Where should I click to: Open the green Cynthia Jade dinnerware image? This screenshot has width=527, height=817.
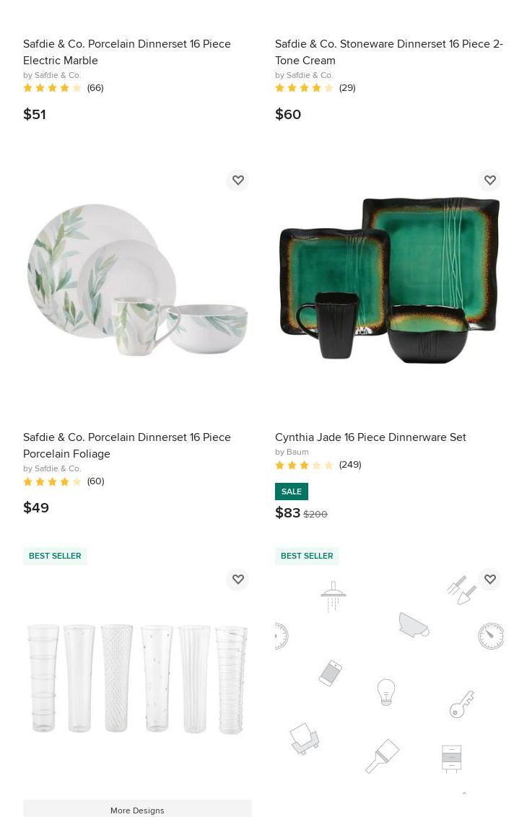(389, 279)
